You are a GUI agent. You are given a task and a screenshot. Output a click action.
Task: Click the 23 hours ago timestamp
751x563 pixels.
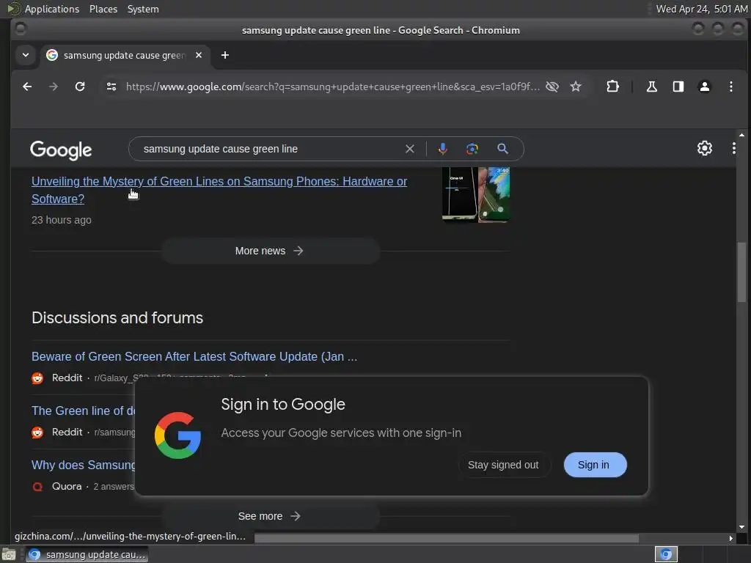click(62, 220)
